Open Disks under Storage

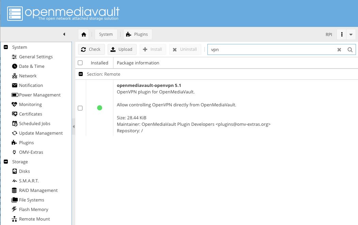(25, 171)
